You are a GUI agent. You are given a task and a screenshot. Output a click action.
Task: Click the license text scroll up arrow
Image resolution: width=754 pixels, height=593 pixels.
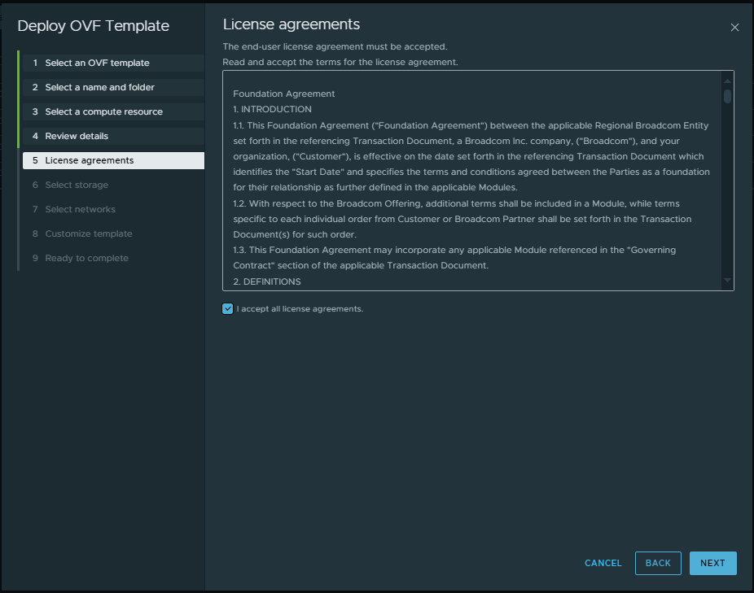(727, 81)
